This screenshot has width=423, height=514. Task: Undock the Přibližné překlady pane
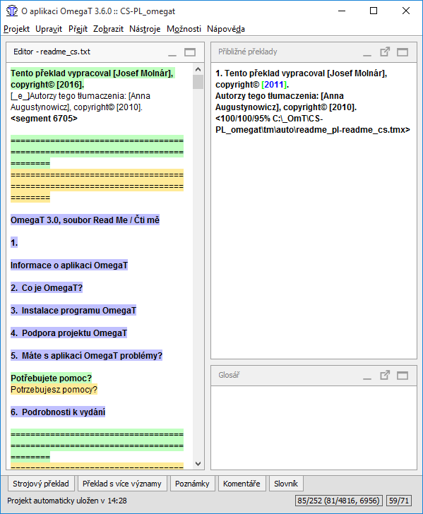(385, 52)
